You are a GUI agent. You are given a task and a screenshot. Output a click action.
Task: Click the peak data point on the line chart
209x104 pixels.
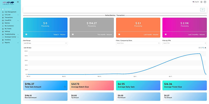tap(200, 54)
